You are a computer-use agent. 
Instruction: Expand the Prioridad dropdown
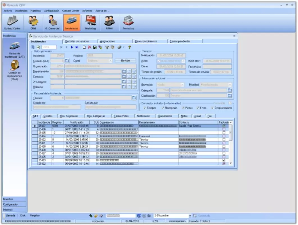click(230, 85)
